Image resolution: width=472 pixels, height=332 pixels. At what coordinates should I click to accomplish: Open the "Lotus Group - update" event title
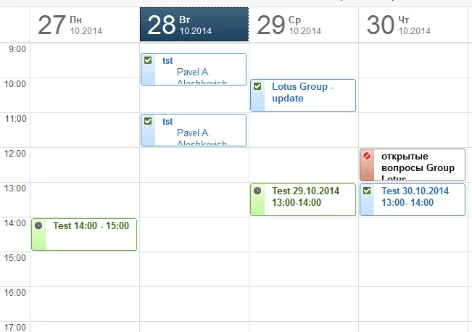tap(302, 92)
